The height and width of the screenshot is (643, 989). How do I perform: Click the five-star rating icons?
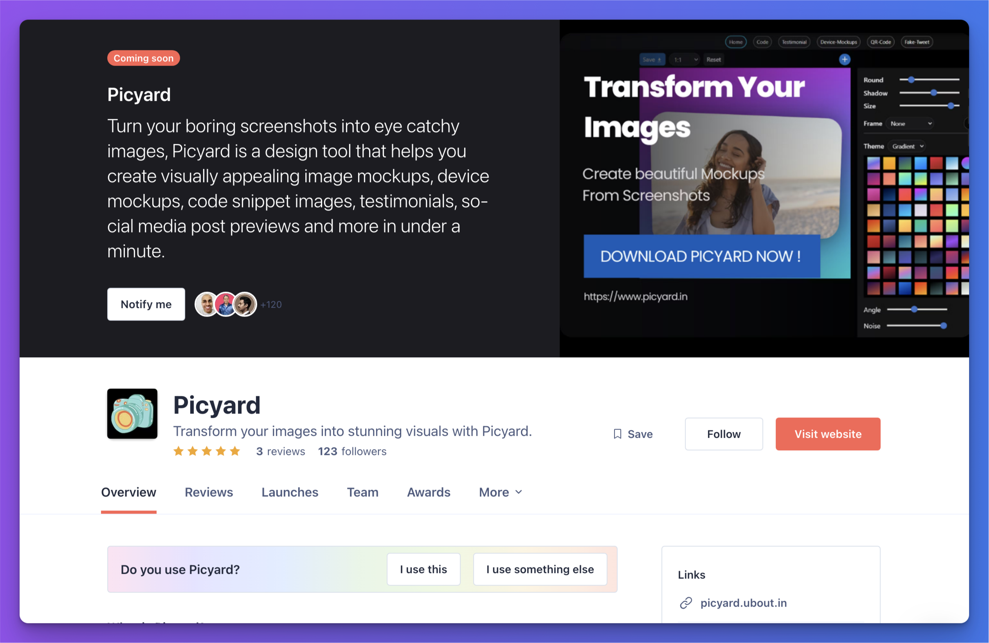pyautogui.click(x=207, y=451)
